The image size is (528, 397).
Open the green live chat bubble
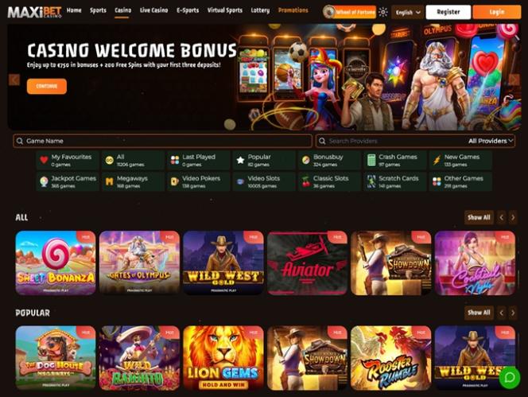pyautogui.click(x=510, y=377)
